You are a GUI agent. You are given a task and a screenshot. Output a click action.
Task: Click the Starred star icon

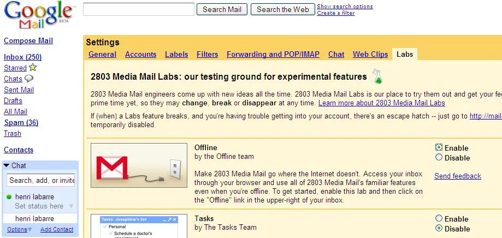click(33, 68)
